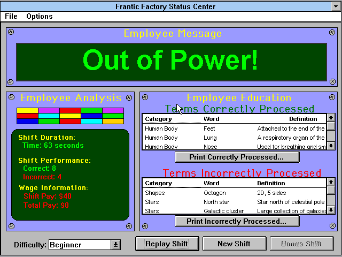Image resolution: width=342 pixels, height=257 pixels.
Task: Open the File menu
Action: point(11,17)
